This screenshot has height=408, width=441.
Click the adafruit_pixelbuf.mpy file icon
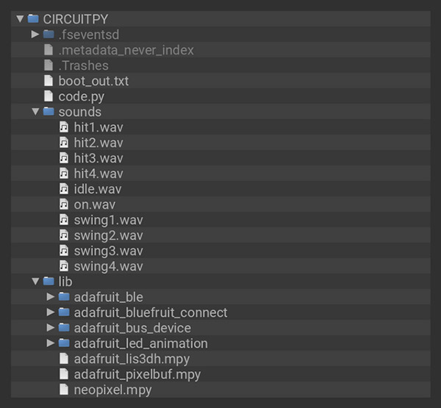(x=64, y=374)
